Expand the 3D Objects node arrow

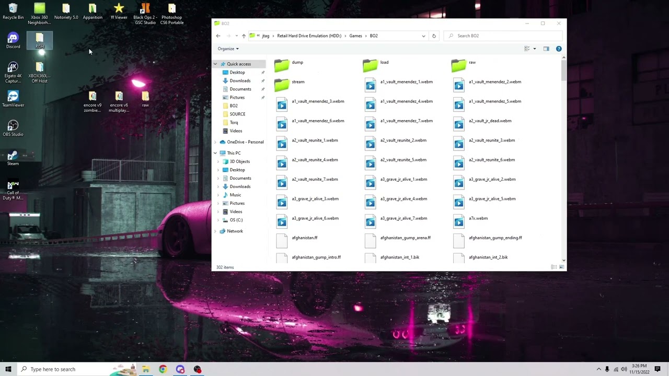pos(218,161)
